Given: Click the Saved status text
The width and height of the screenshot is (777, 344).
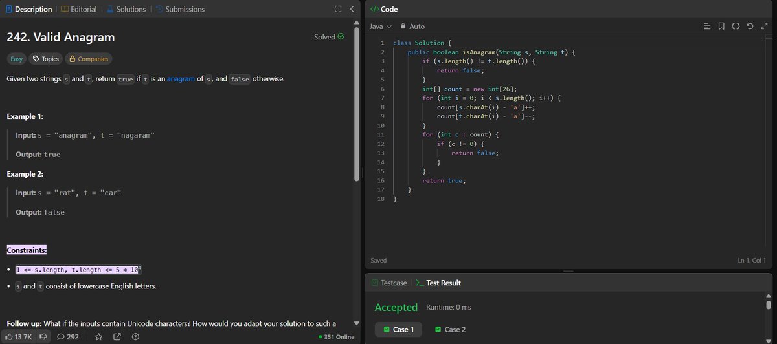Looking at the screenshot, I should (x=379, y=261).
